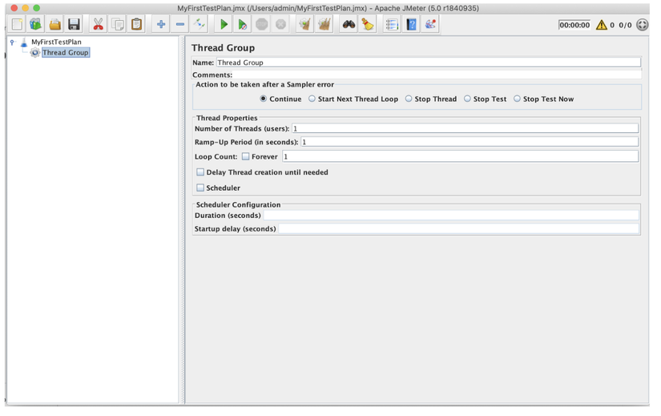The image size is (661, 416).
Task: Click the Ramp-Up Period input field
Action: 470,142
